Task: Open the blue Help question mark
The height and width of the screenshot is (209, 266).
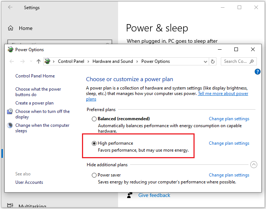Action: tap(257, 72)
